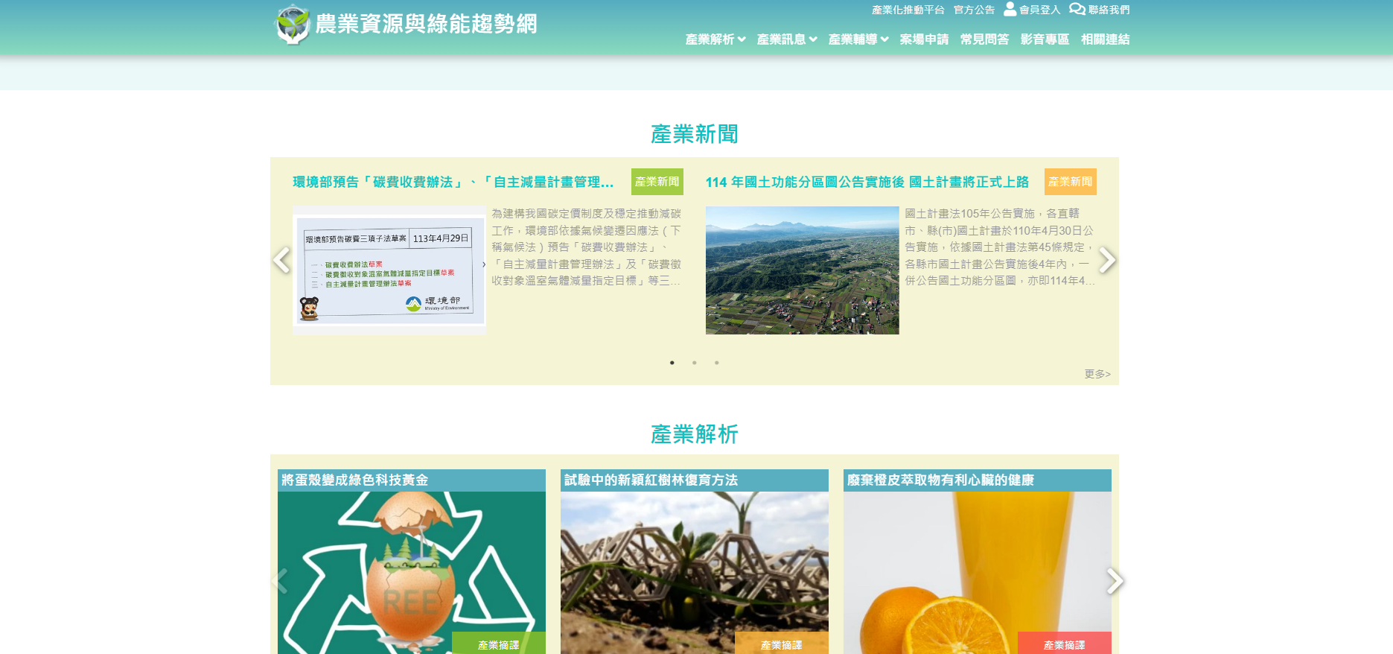Click the site logo leaf globe icon

click(x=292, y=24)
